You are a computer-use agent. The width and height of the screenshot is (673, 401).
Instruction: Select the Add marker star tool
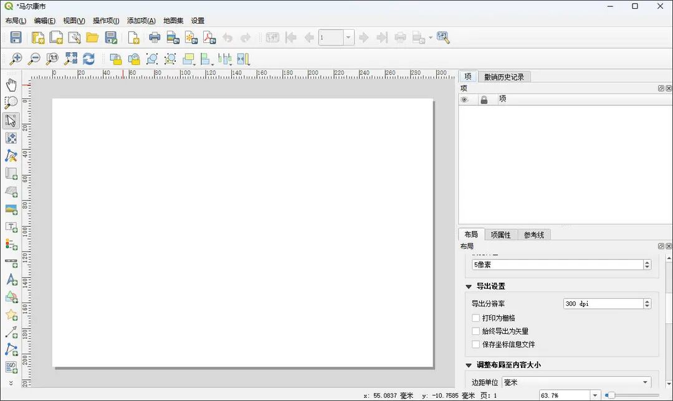(x=11, y=315)
